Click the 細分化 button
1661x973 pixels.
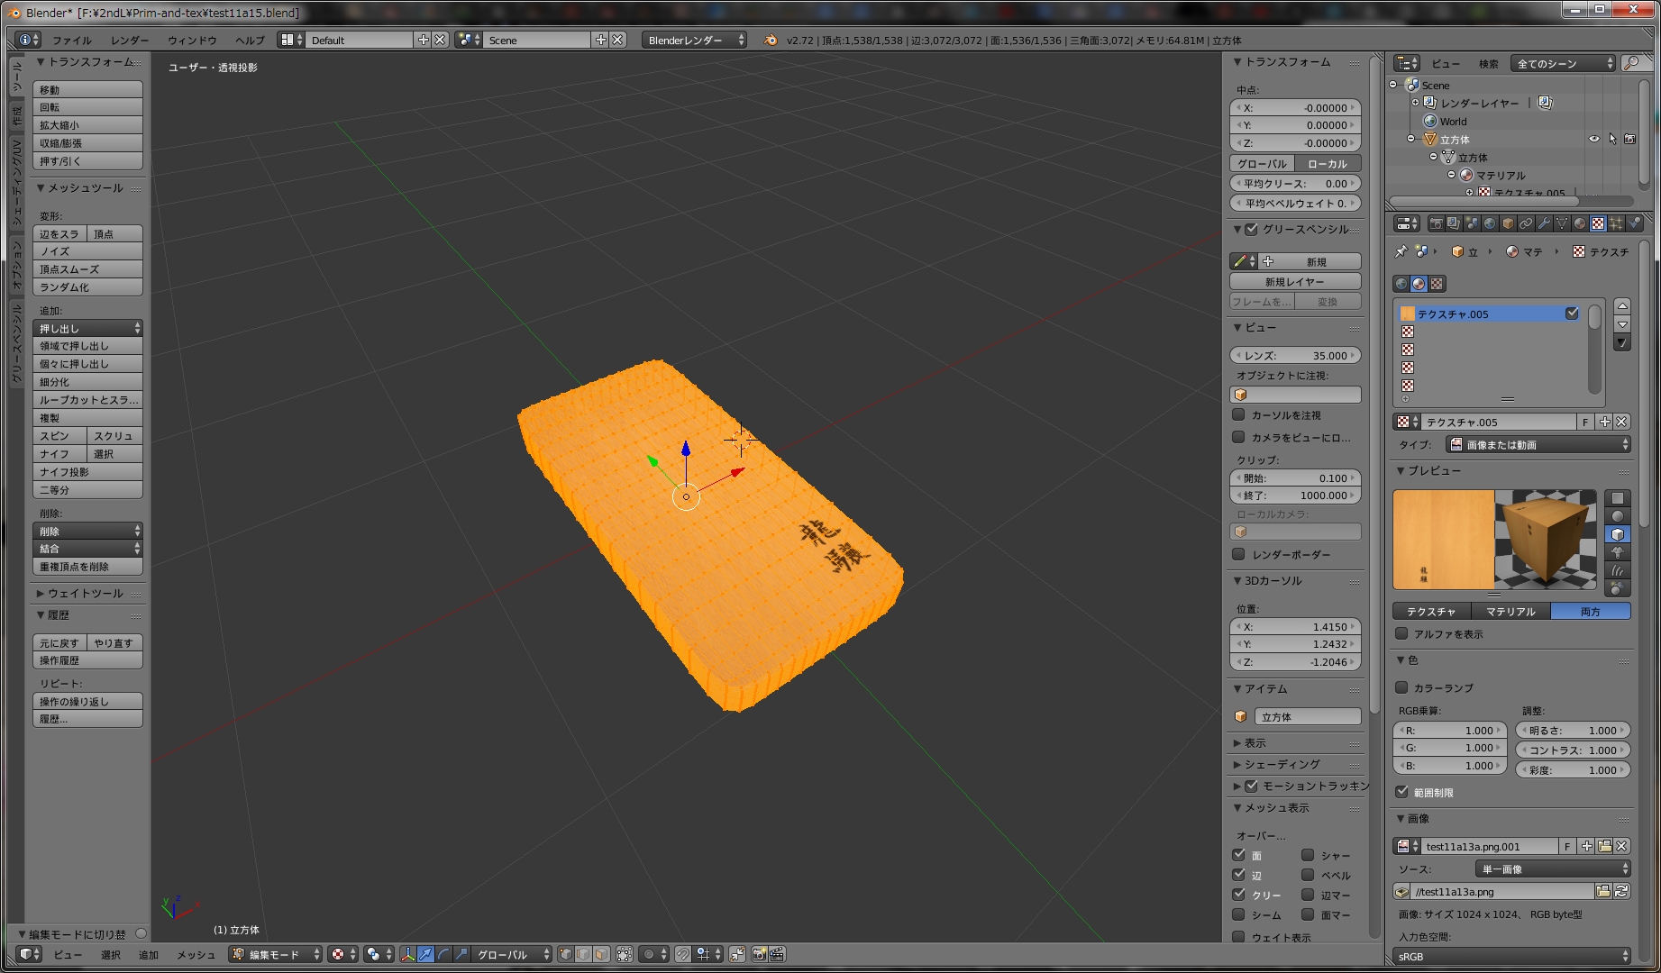[87, 382]
